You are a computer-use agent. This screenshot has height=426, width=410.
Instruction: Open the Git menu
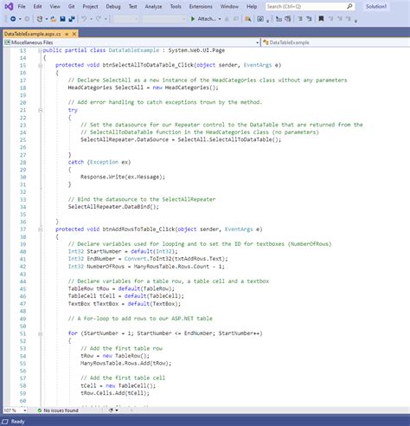[72, 6]
